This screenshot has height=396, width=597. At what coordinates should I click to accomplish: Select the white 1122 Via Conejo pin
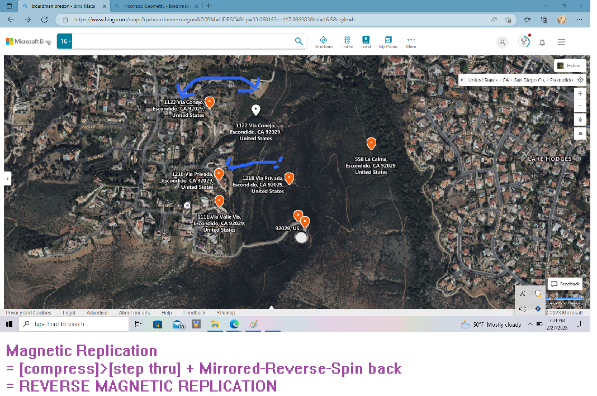256,110
